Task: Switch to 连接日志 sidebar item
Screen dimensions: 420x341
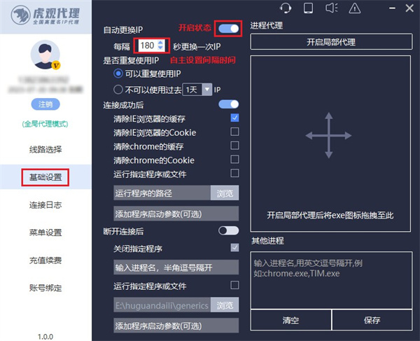Action: tap(45, 204)
